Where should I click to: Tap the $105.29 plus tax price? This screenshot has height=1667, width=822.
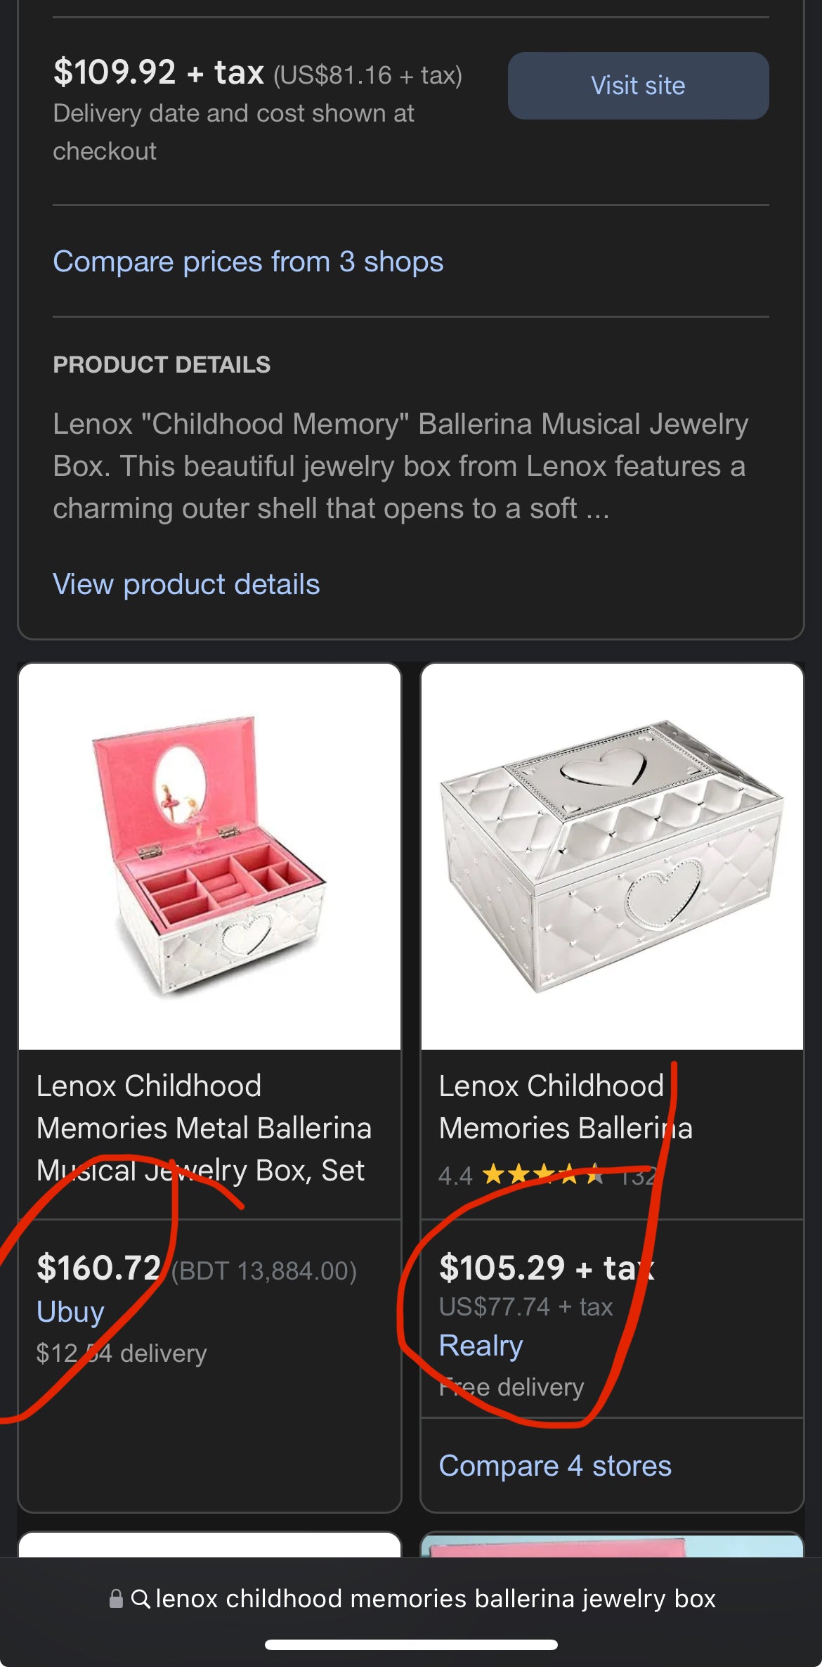(547, 1268)
